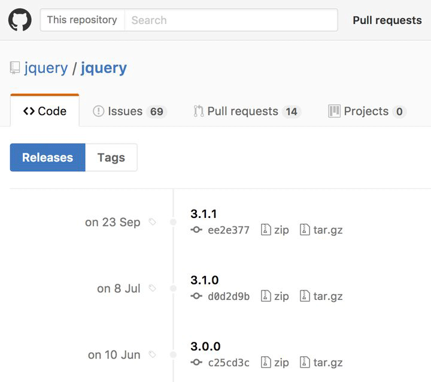
Task: Open commit d0d2d9b
Action: pos(229,296)
